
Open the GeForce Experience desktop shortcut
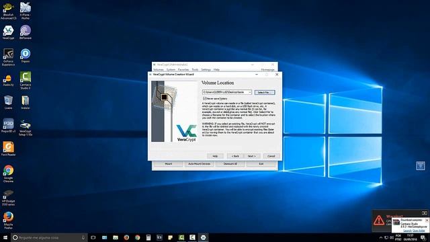(x=8, y=57)
